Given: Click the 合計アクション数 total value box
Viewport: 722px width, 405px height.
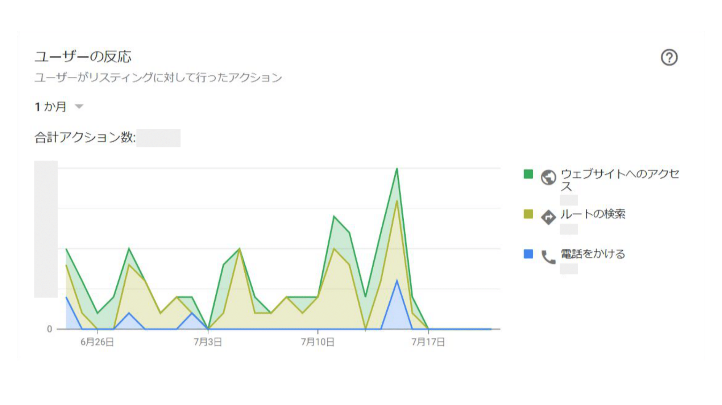Looking at the screenshot, I should click(158, 138).
